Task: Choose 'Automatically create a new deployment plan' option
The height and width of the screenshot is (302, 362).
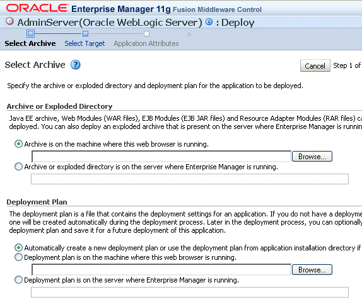Action: (x=18, y=248)
